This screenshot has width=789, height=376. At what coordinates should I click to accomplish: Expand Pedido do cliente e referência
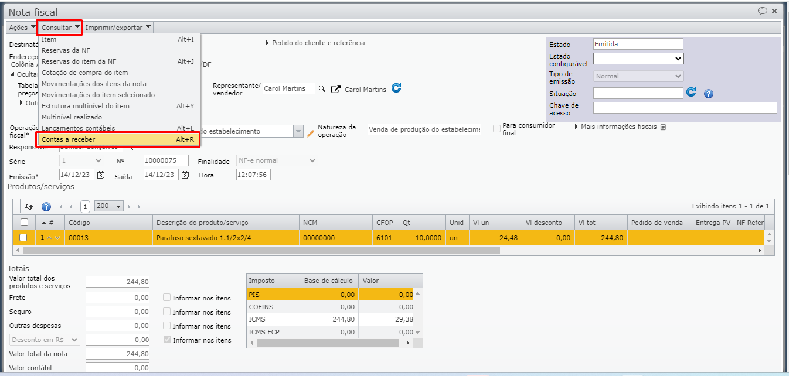point(315,43)
